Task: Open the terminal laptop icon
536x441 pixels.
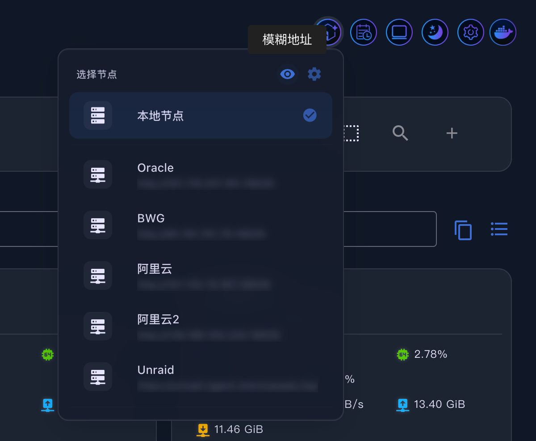Action: pyautogui.click(x=399, y=32)
